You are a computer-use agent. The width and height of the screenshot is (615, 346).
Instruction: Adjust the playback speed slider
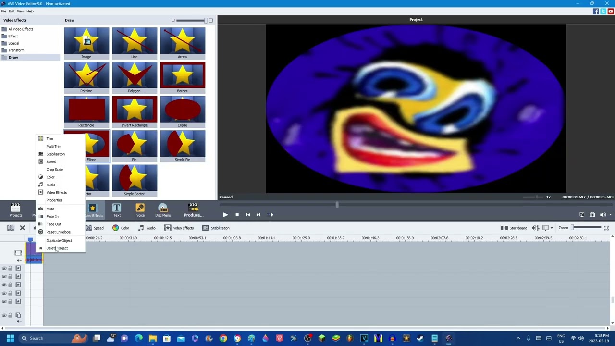click(x=534, y=197)
